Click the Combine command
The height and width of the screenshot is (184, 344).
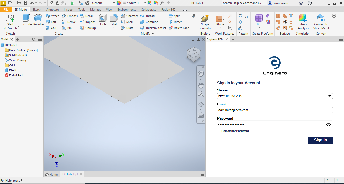tap(149, 22)
